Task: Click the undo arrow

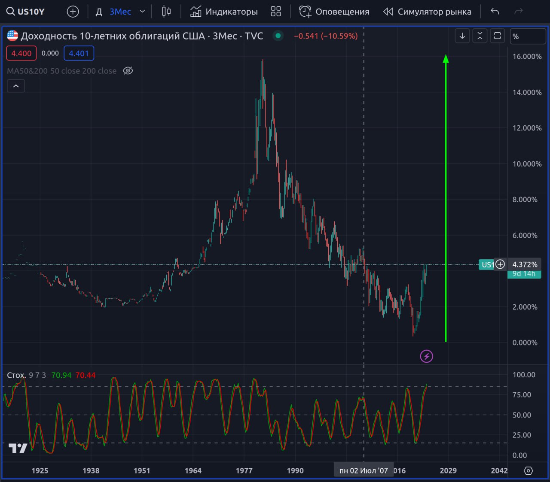Action: [495, 12]
